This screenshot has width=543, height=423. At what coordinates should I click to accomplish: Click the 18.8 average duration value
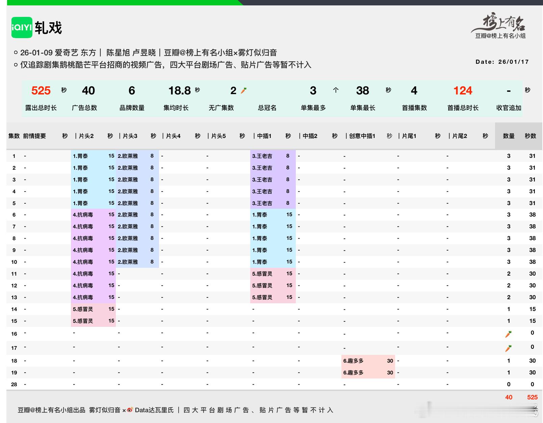pos(180,90)
